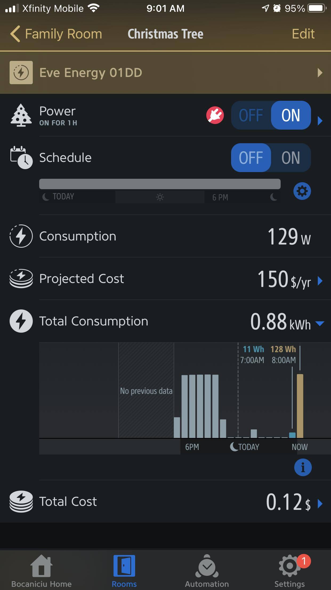Tap the chart info icon
This screenshot has width=331, height=590.
303,467
